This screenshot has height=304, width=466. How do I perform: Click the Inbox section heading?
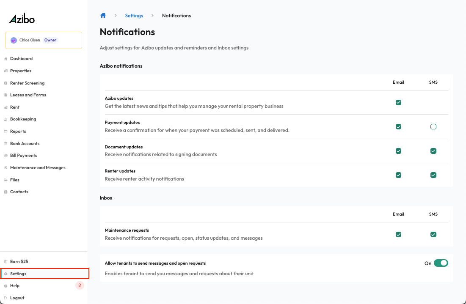pos(106,198)
